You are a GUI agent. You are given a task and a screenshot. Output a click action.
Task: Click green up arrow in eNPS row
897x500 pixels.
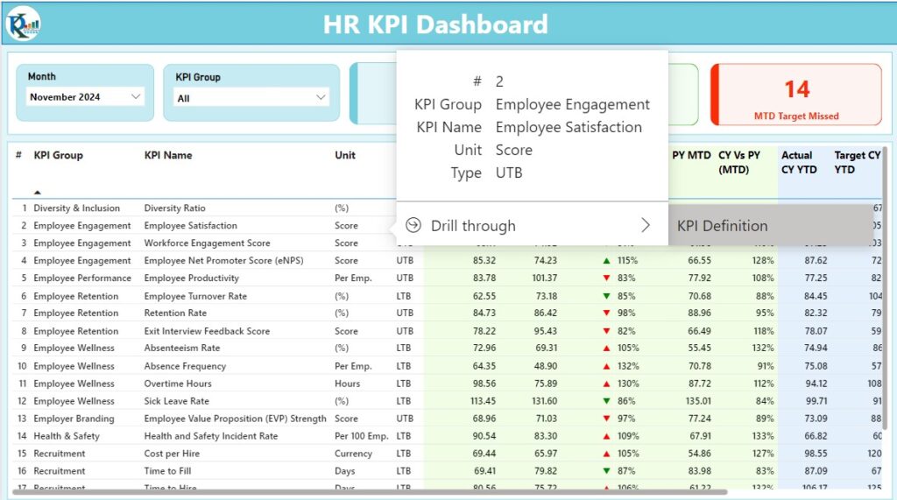pyautogui.click(x=606, y=260)
